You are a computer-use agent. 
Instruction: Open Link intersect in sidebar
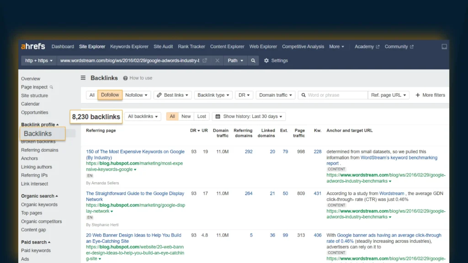(x=34, y=184)
